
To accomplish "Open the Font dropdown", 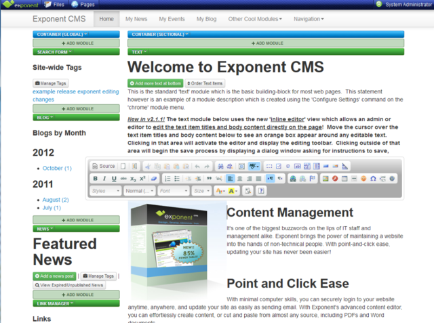I will [x=174, y=191].
